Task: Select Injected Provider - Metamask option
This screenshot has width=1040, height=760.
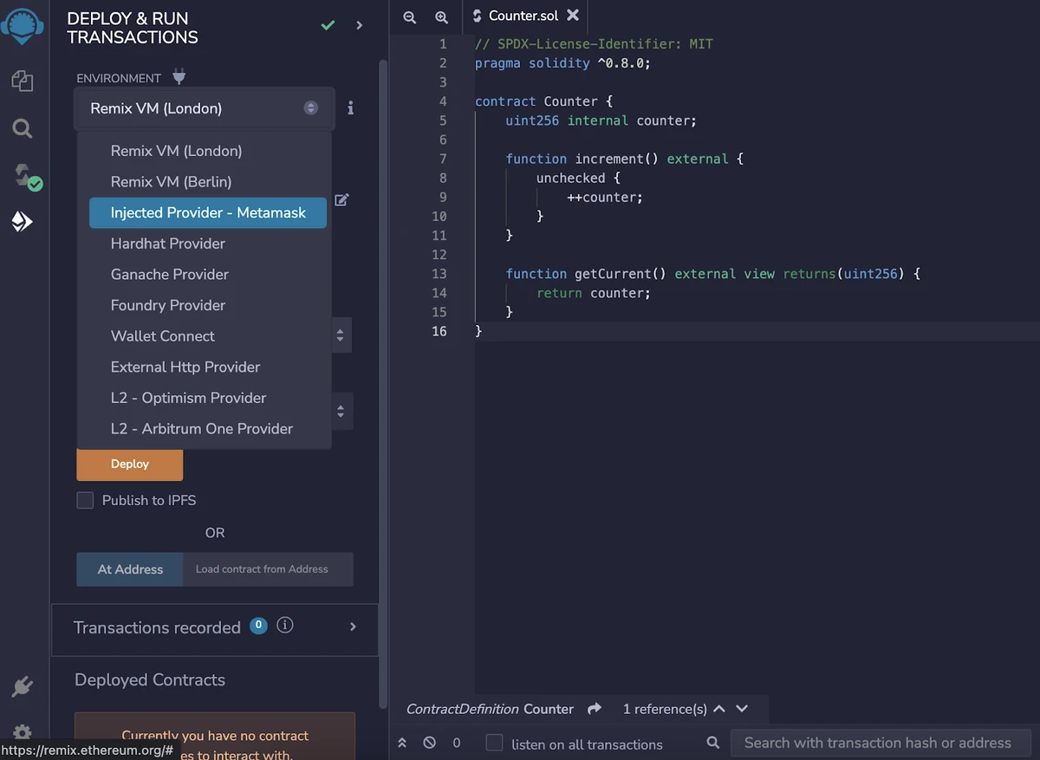Action: 208,213
